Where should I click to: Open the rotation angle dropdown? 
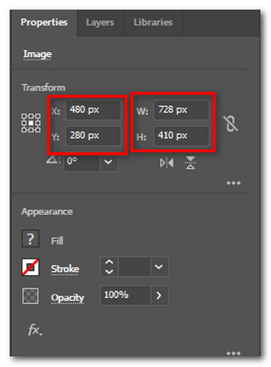[107, 161]
